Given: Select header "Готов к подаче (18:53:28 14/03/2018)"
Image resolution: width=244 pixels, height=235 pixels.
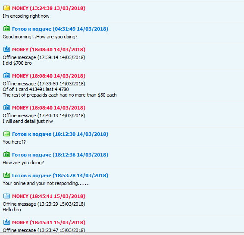Looking at the screenshot, I should pos(60,175).
